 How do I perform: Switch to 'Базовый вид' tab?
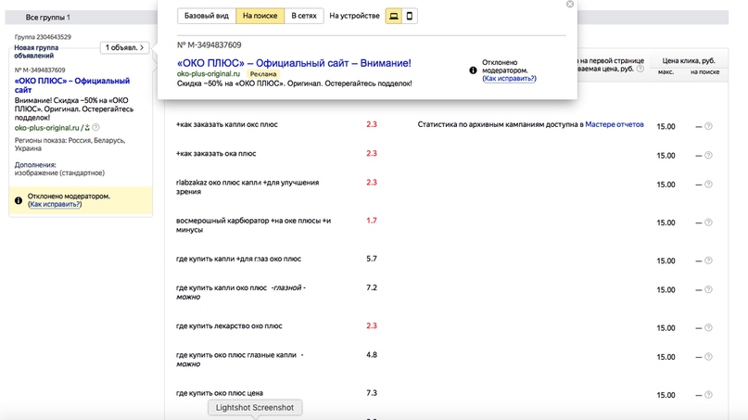pyautogui.click(x=207, y=16)
